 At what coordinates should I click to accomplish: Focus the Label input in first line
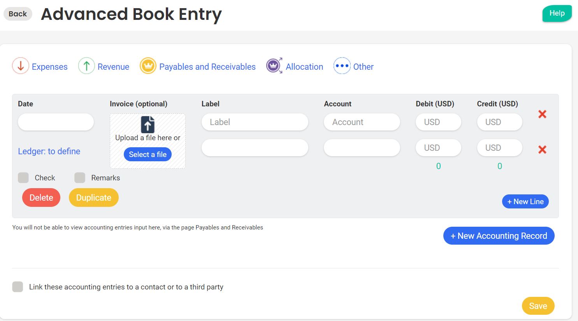click(255, 122)
